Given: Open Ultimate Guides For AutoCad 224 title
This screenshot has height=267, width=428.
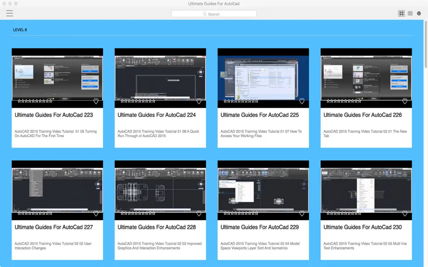Looking at the screenshot, I should [157, 115].
